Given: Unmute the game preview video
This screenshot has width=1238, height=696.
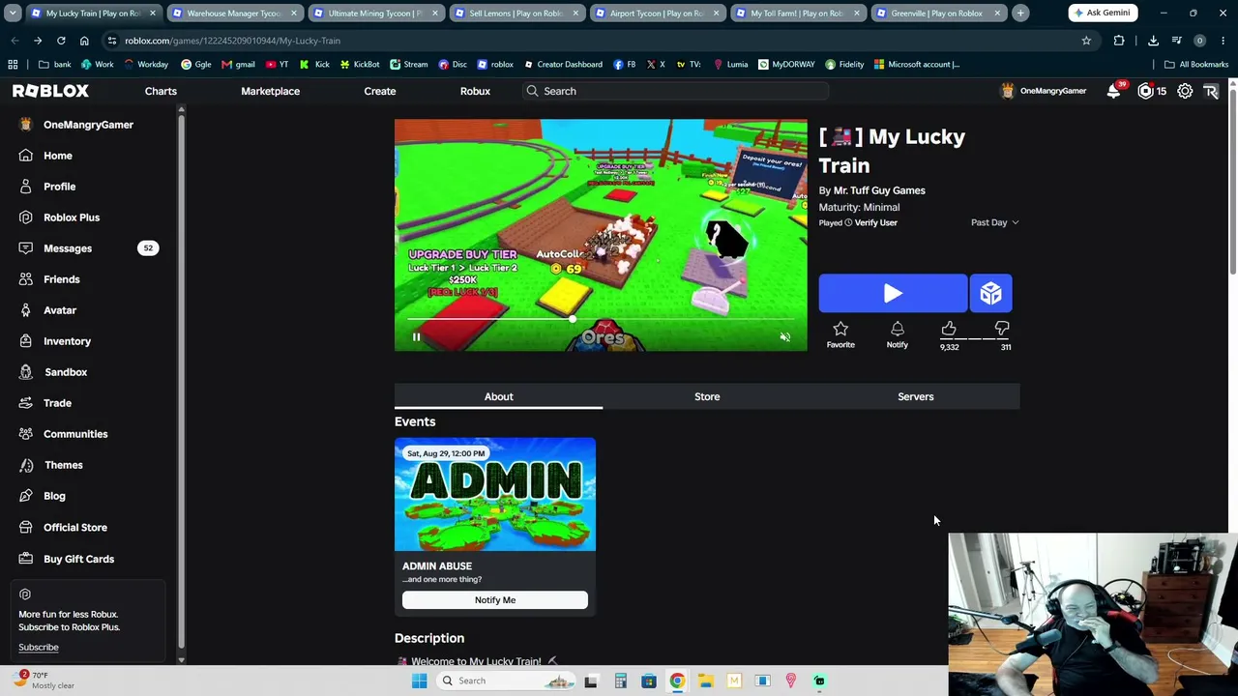Looking at the screenshot, I should click(785, 337).
